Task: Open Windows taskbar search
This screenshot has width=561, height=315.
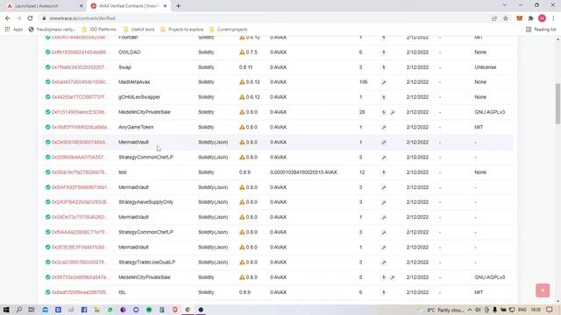Action: click(x=19, y=310)
